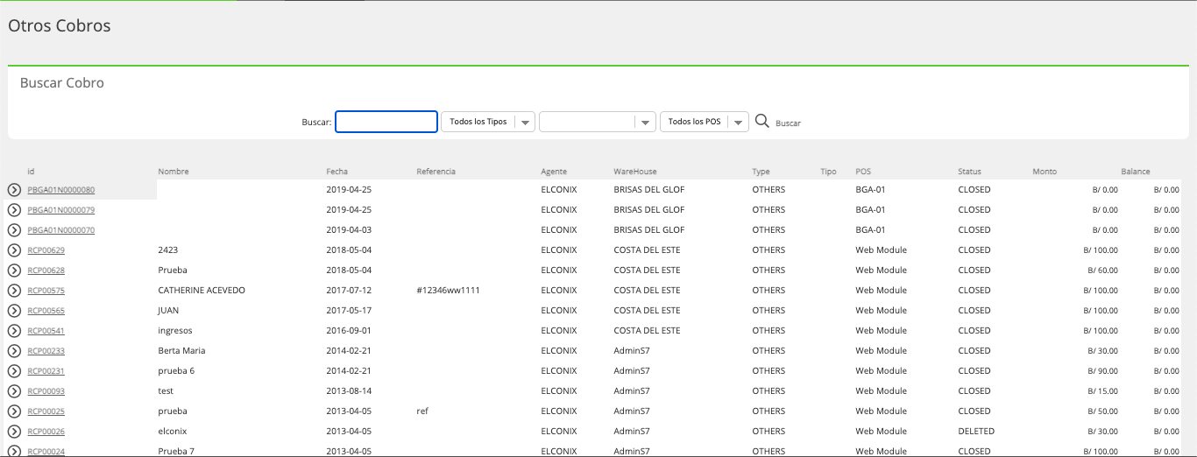Click the Buscar text button
This screenshot has width=1197, height=457.
(788, 123)
